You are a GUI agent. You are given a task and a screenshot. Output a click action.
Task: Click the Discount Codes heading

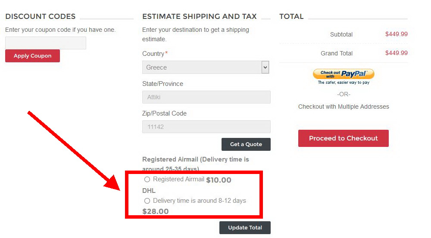(x=40, y=17)
